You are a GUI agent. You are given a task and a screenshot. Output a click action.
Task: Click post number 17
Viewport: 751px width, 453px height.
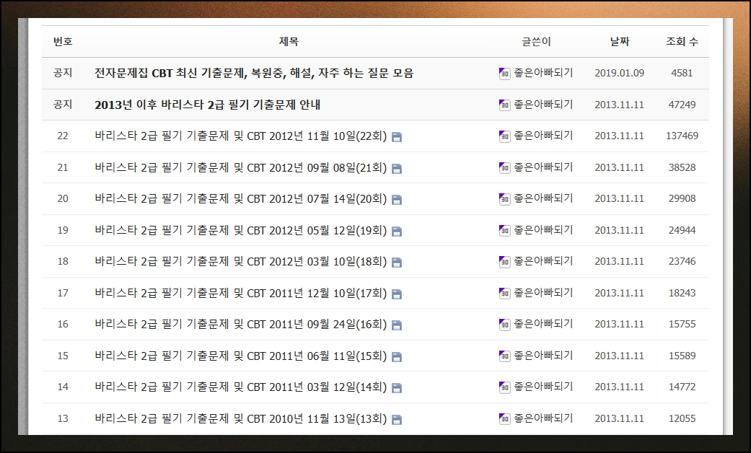63,293
